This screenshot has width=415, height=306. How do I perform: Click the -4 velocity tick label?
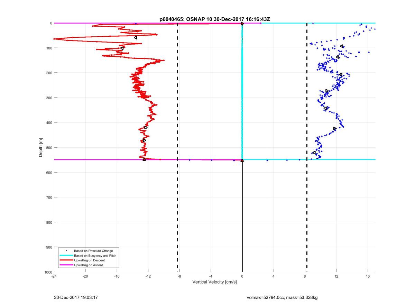[211, 276]
